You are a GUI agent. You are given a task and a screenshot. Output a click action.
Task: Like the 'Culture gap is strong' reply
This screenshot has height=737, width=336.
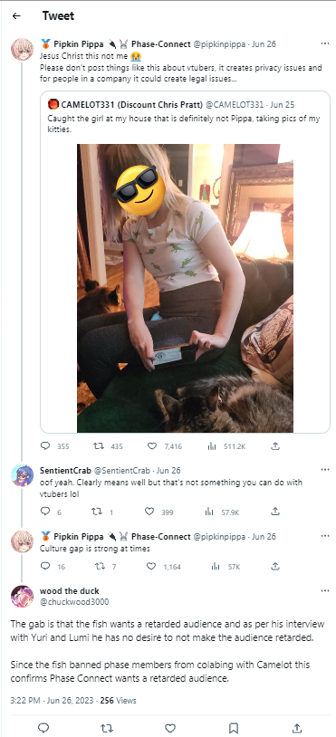(151, 567)
